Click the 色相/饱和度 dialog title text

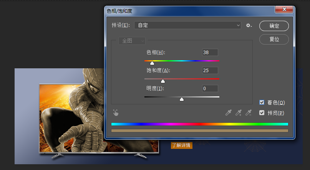119,11
